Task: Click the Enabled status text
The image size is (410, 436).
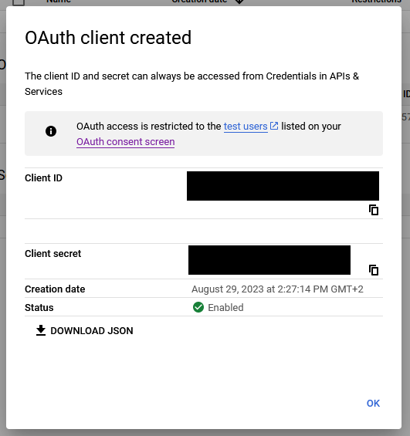Action: (x=225, y=308)
